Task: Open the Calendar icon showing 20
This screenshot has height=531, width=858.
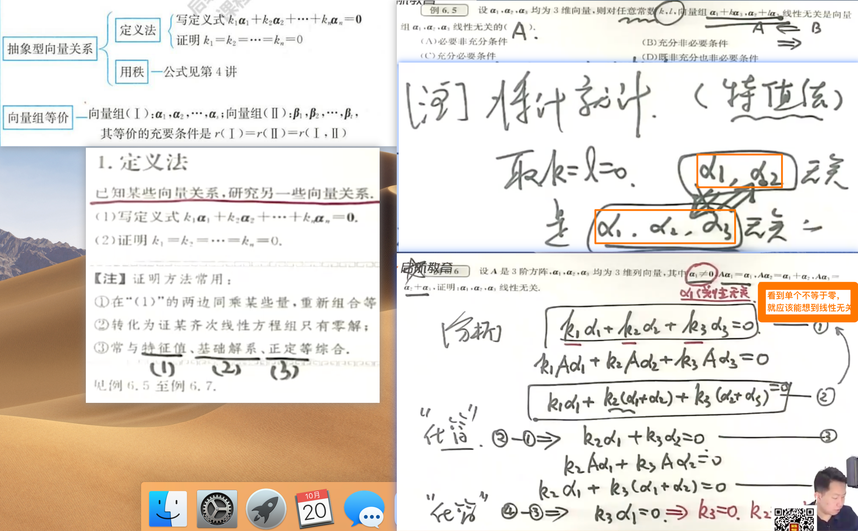Action: [x=314, y=509]
